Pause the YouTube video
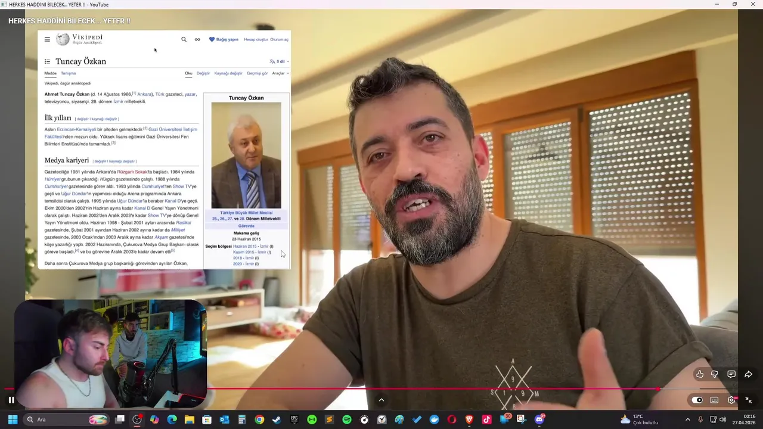The image size is (763, 429). pyautogui.click(x=11, y=400)
